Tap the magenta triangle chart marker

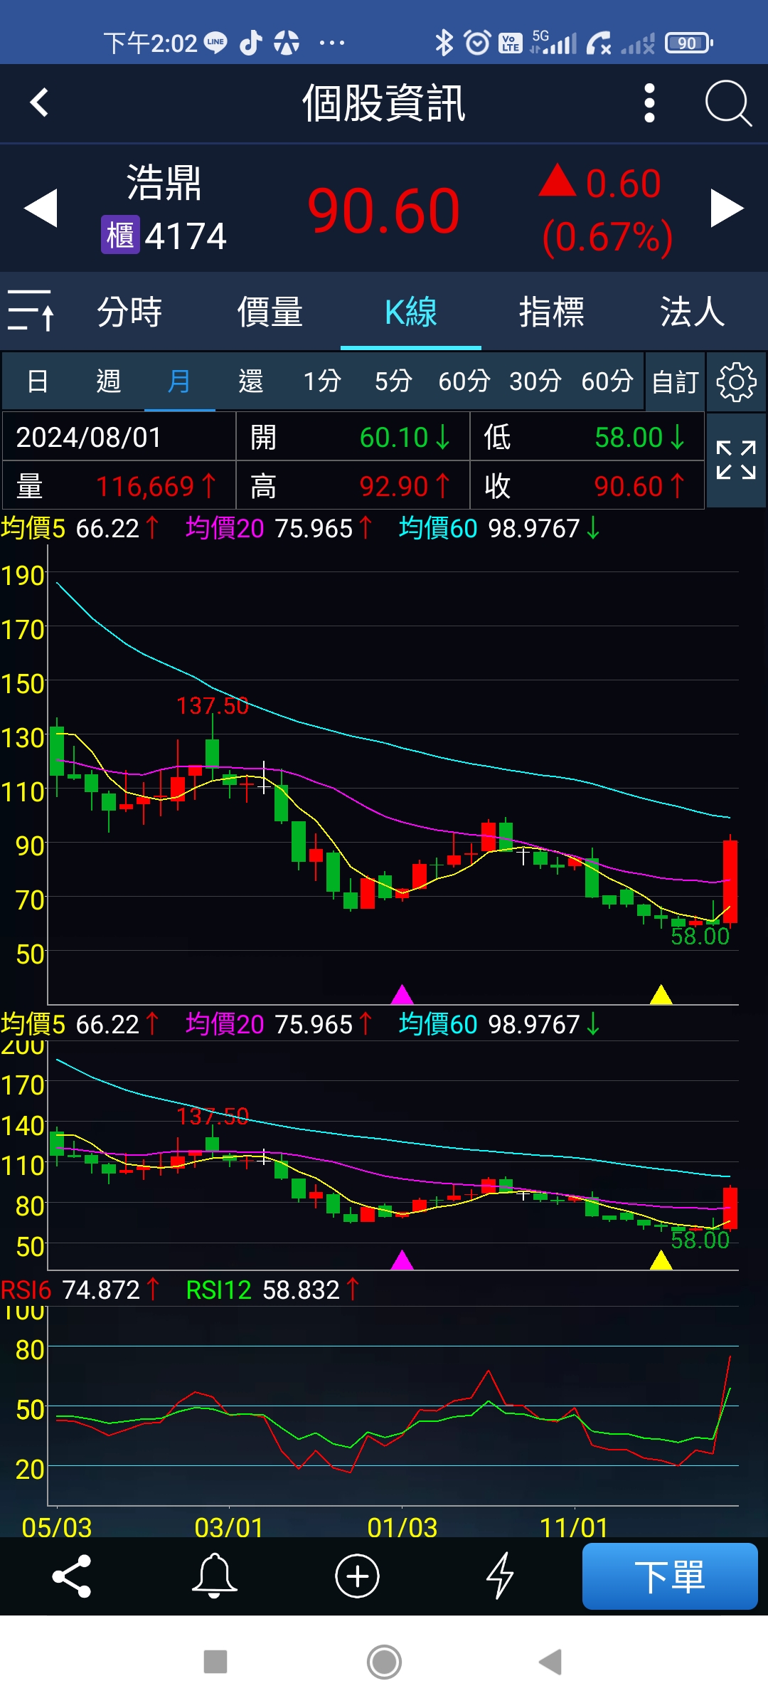tap(402, 994)
